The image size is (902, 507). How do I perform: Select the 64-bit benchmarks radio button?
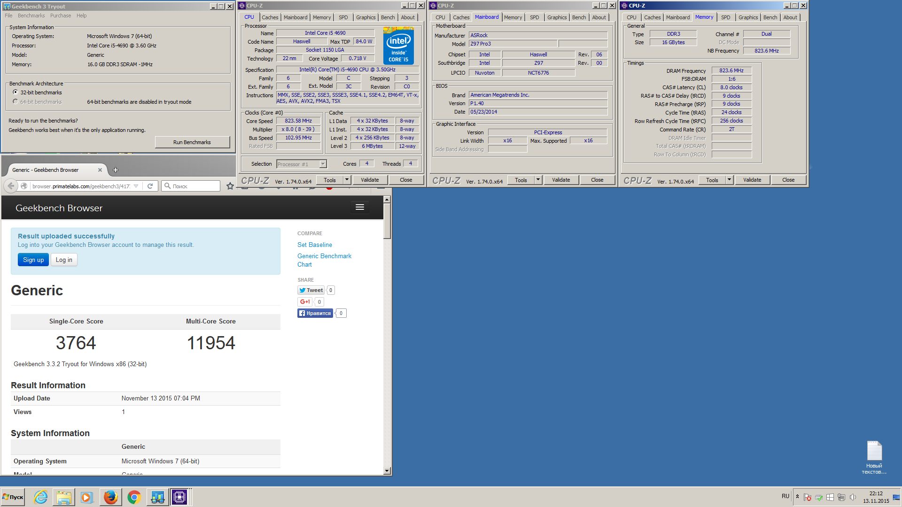tap(16, 102)
